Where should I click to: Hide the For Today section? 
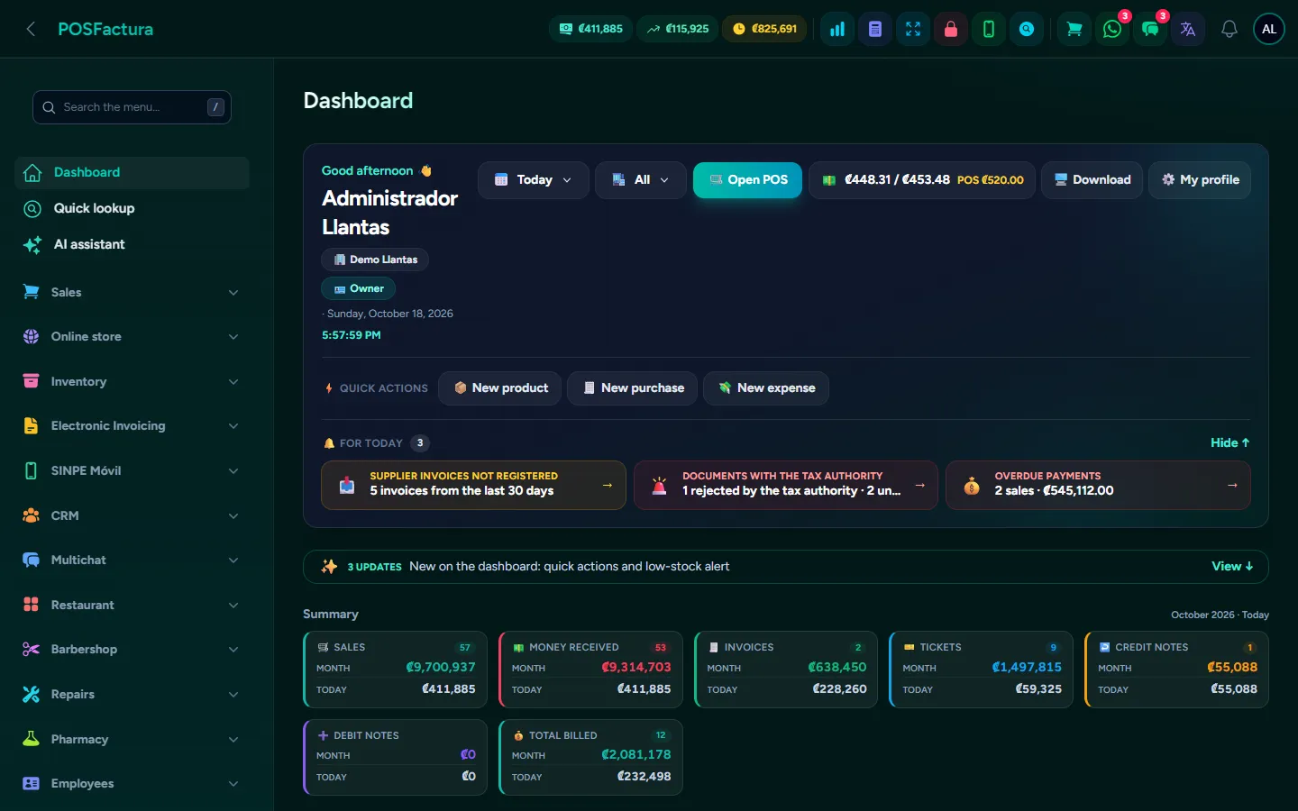(1230, 442)
